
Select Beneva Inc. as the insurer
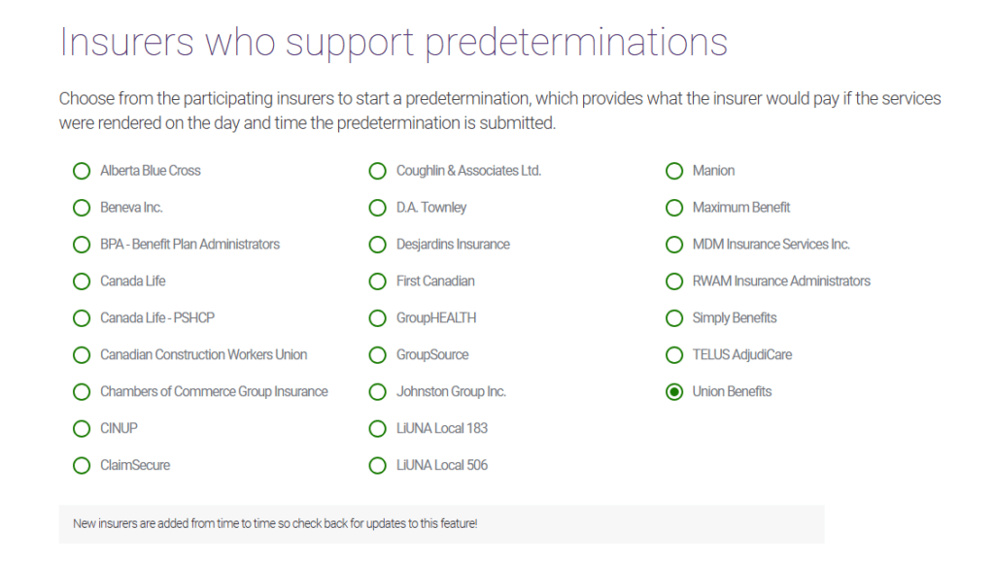(82, 208)
